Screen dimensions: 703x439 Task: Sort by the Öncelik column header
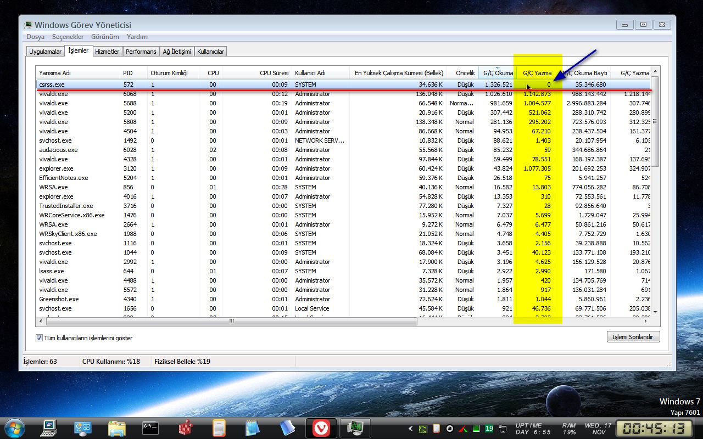(x=462, y=73)
